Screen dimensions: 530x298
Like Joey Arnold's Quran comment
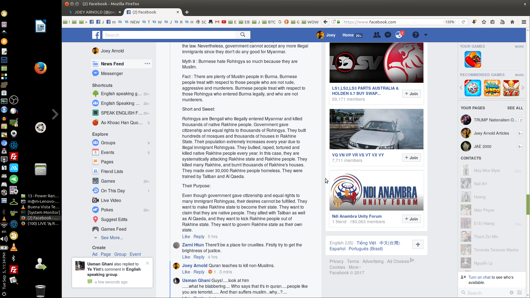pyautogui.click(x=186, y=272)
